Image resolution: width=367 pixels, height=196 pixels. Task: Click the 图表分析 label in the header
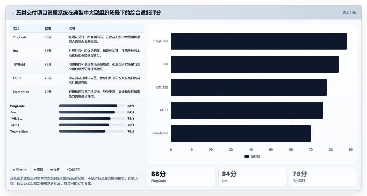click(x=349, y=12)
